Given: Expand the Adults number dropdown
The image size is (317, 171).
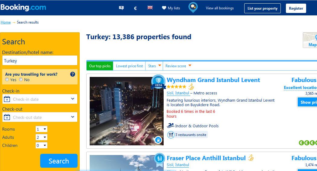Looking at the screenshot, I should point(41,137).
